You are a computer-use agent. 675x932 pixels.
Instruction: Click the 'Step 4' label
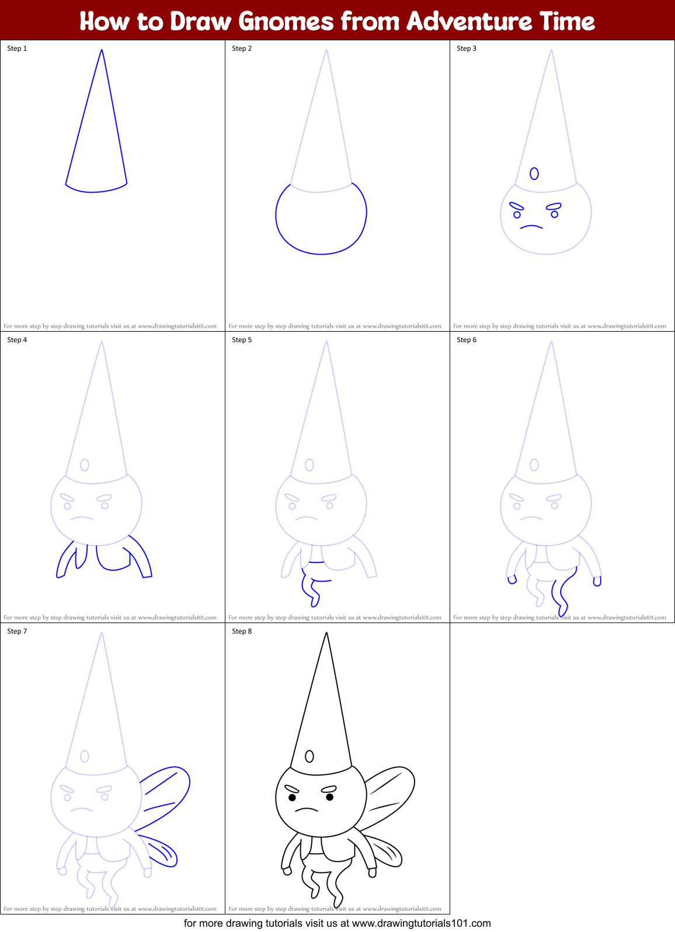click(x=17, y=340)
